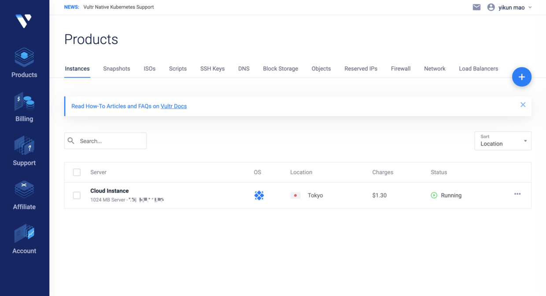Go to Reserved IPs tab
Image resolution: width=546 pixels, height=296 pixels.
(x=361, y=69)
